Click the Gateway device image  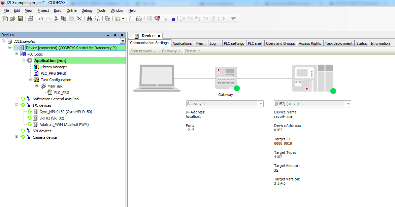(226, 78)
